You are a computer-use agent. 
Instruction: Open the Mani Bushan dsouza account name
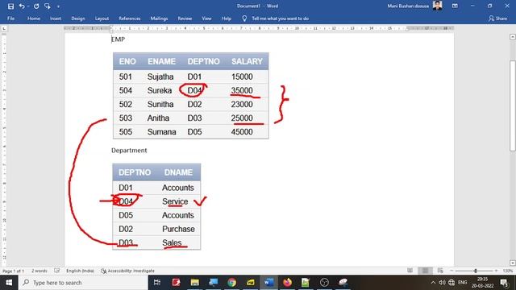[408, 6]
